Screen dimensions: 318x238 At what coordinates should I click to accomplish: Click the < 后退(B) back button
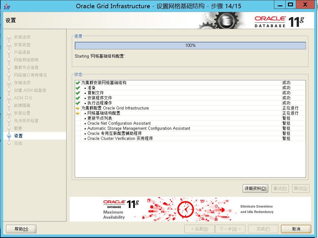199,229
